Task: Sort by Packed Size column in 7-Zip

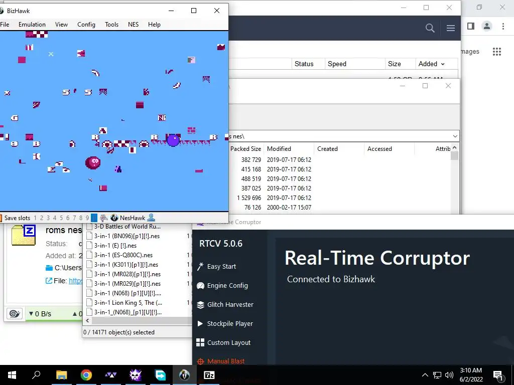Action: point(245,148)
